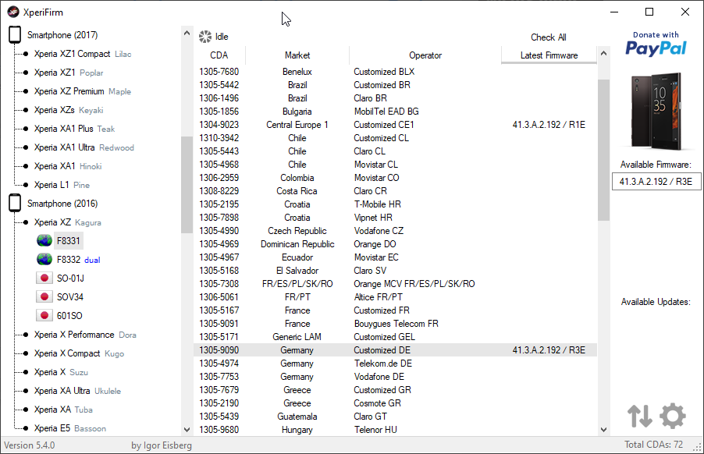
Task: Select row 1305-7308 Orange MCV
Action: tap(395, 284)
